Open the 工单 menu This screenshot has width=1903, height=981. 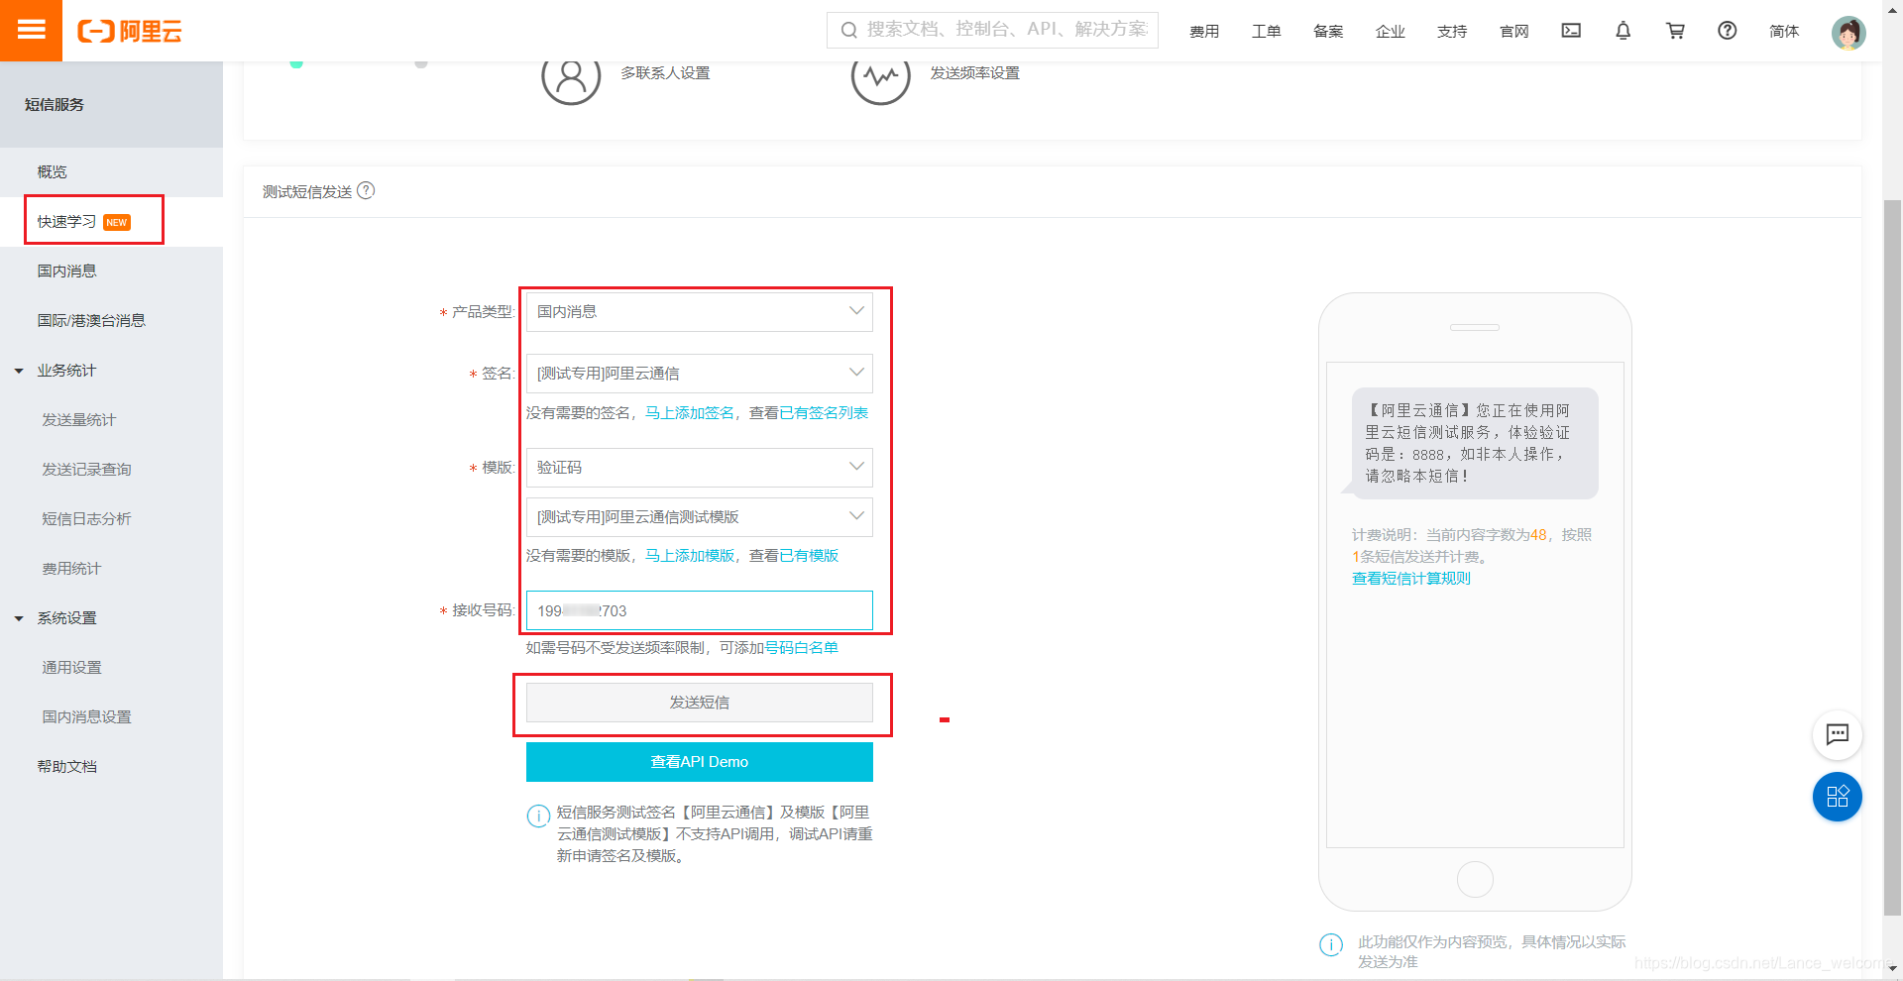pos(1266,32)
